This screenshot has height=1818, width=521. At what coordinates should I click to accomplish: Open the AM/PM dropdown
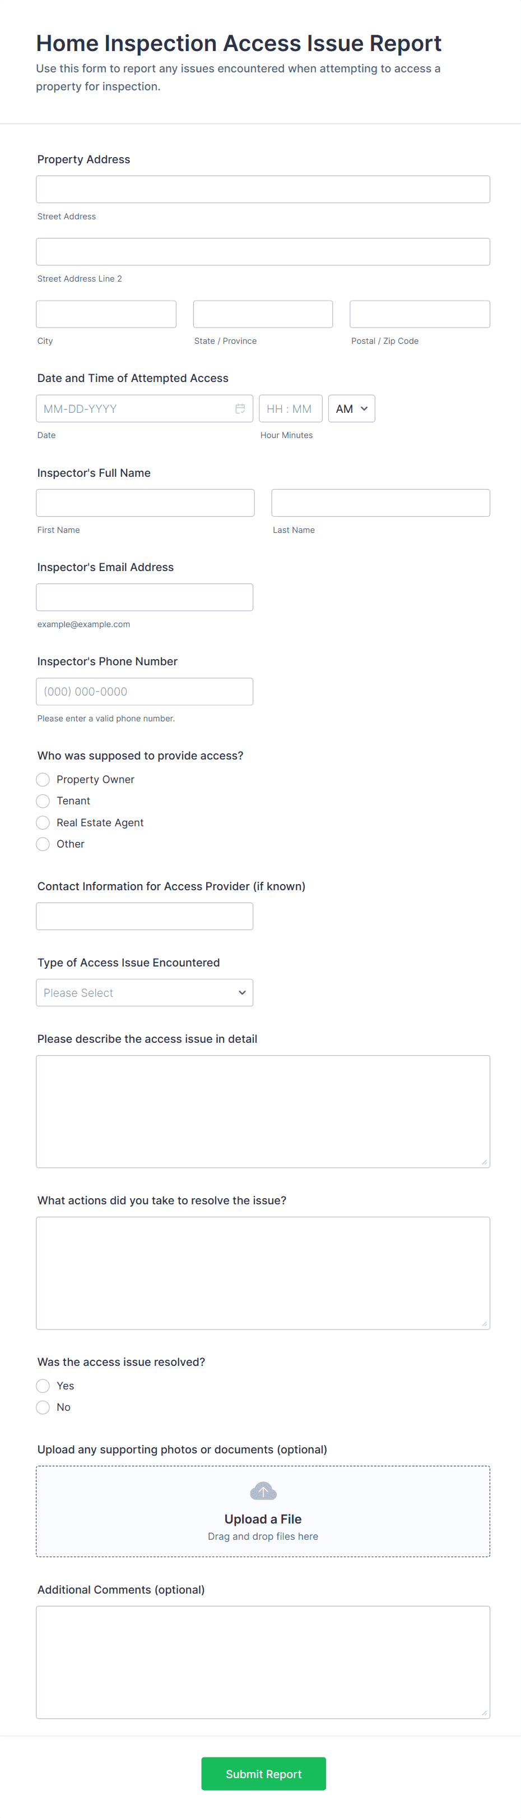[x=351, y=408]
